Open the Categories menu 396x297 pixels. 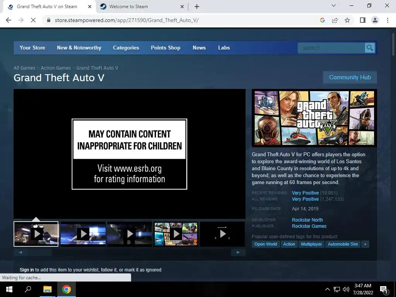[126, 48]
